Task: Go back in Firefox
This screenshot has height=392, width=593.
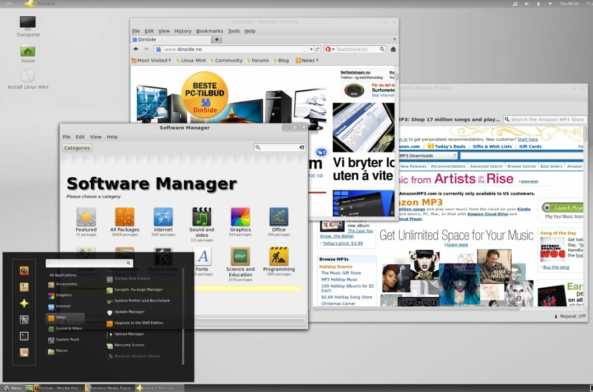Action: click(x=136, y=49)
